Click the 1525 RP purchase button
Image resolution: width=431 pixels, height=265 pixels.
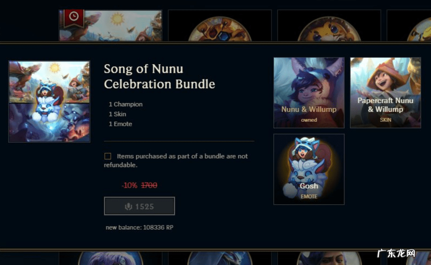tap(139, 206)
